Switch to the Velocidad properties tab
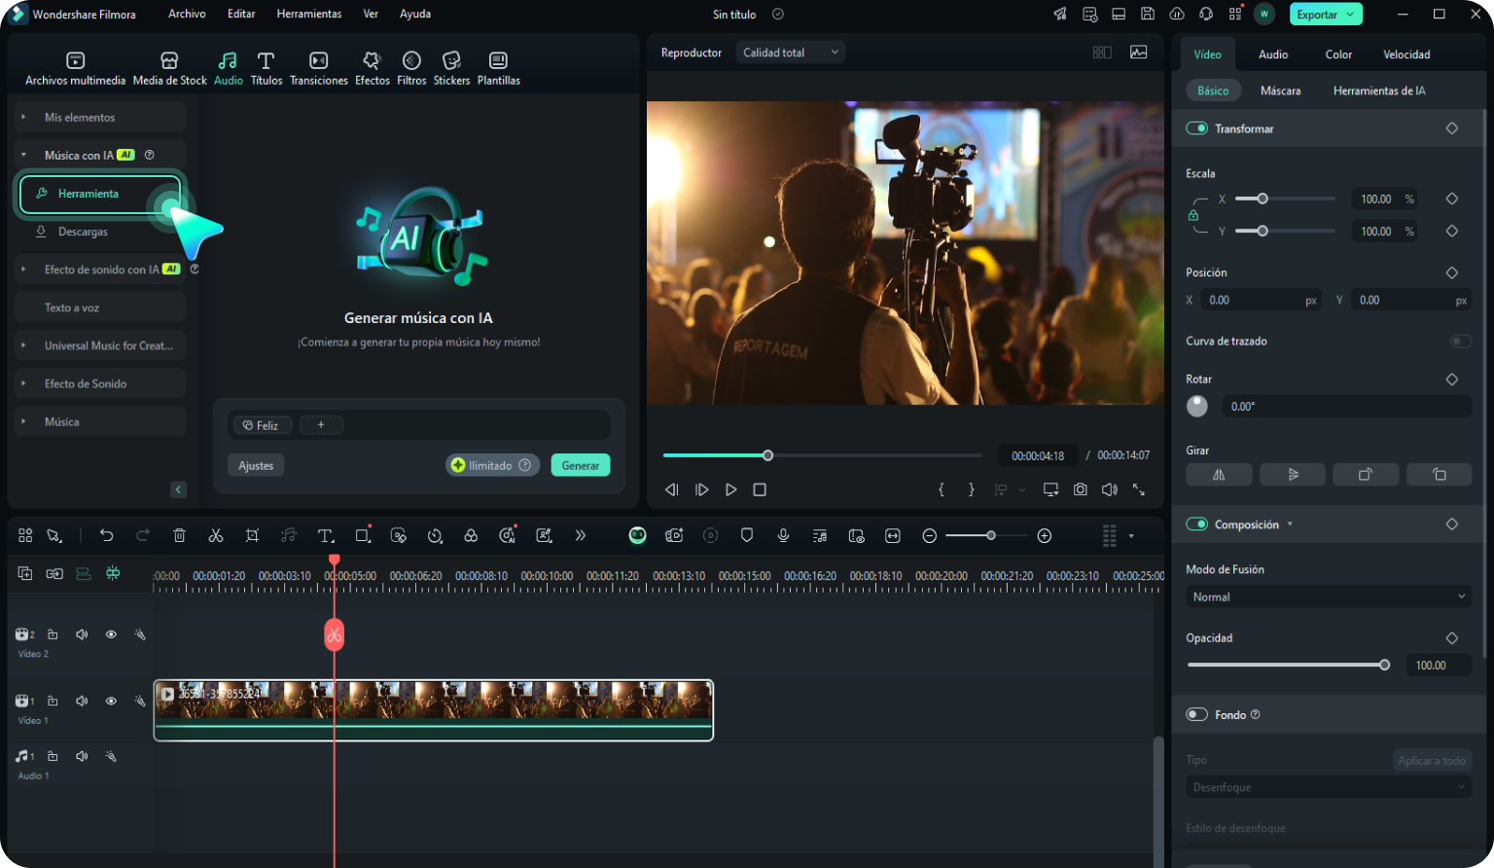Screen dimensions: 1494x868 (1406, 54)
